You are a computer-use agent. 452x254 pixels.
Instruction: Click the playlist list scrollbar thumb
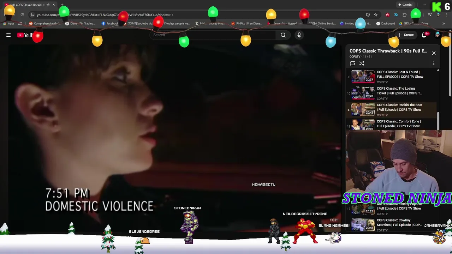[438, 121]
